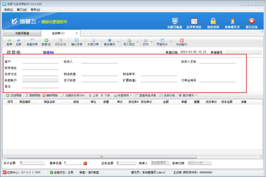Open the 引用订单 toolbar icon

coord(93,40)
